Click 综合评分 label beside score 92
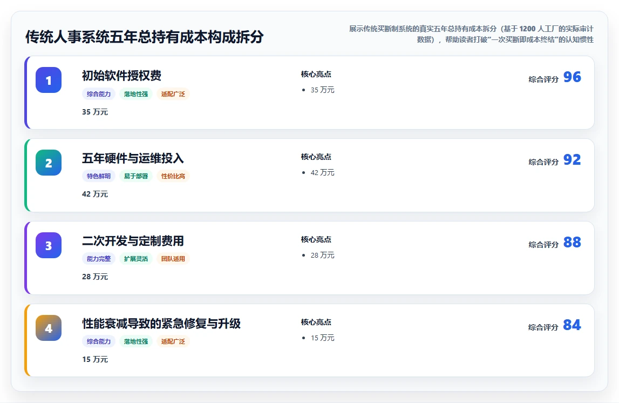 (543, 162)
